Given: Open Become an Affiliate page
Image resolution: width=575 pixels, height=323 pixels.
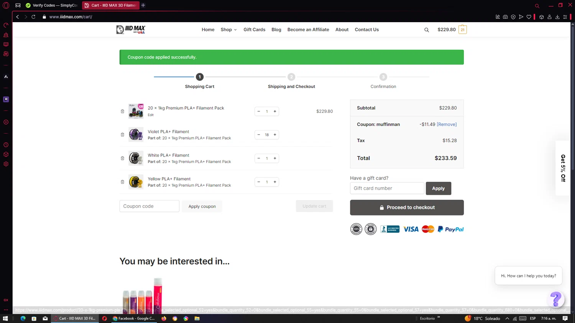Looking at the screenshot, I should tap(308, 29).
